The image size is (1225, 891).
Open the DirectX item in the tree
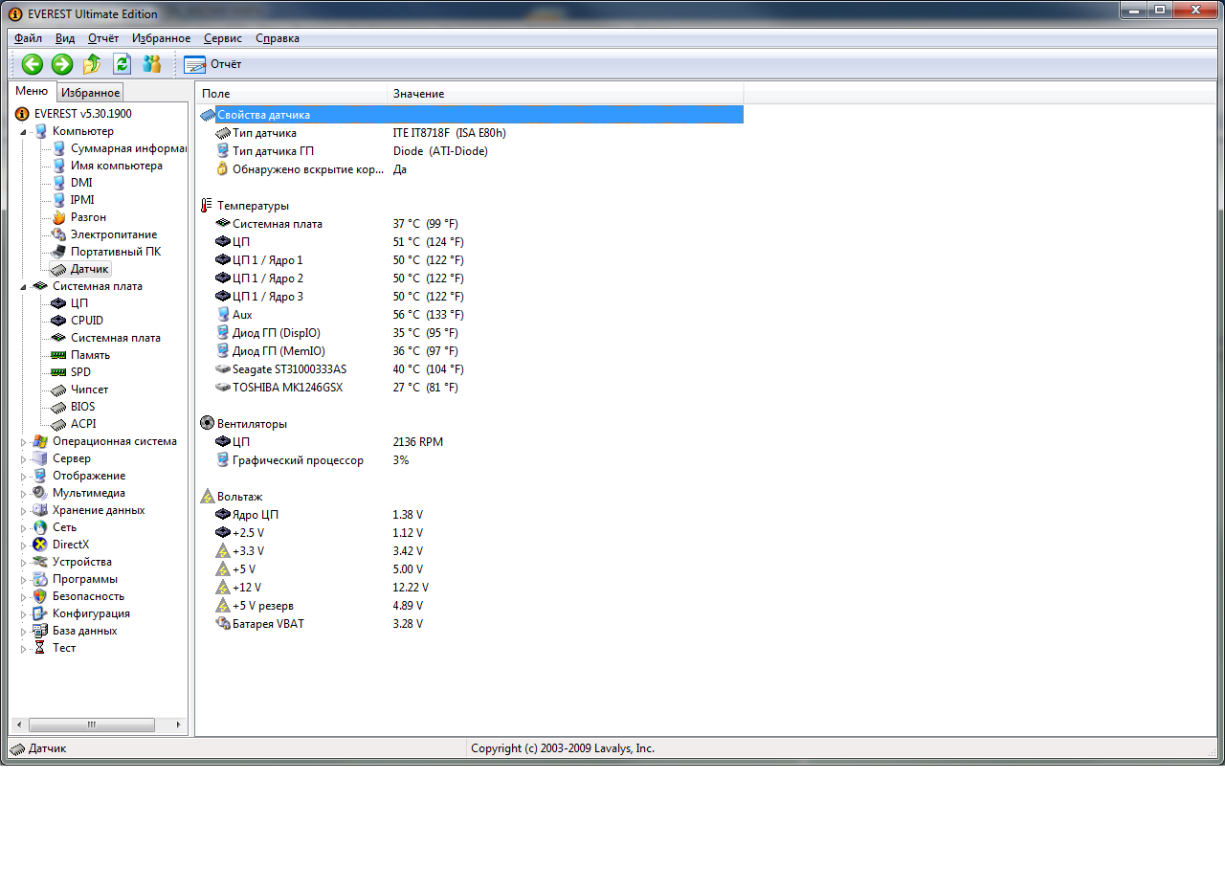pyautogui.click(x=70, y=545)
